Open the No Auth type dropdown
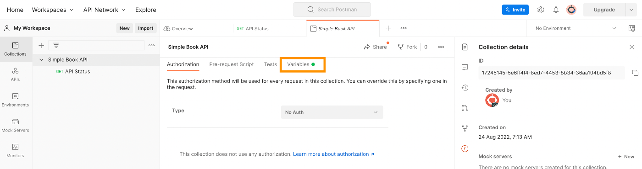The width and height of the screenshot is (642, 169). pos(332,112)
